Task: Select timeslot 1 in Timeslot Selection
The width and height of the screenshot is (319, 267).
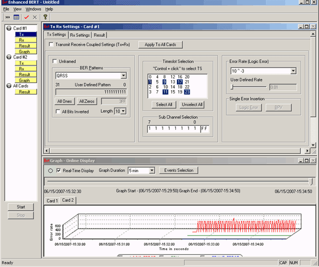Action: pos(150,82)
